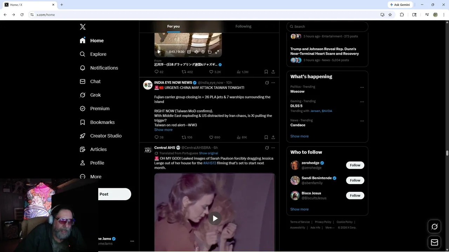Ask Grok about Central AHS post
The height and width of the screenshot is (252, 449).
pos(267,148)
